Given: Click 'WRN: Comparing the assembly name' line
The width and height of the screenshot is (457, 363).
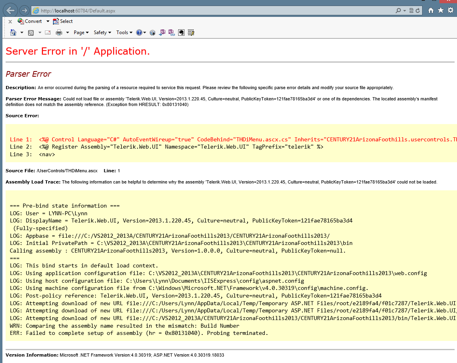Looking at the screenshot, I should pos(124,326).
